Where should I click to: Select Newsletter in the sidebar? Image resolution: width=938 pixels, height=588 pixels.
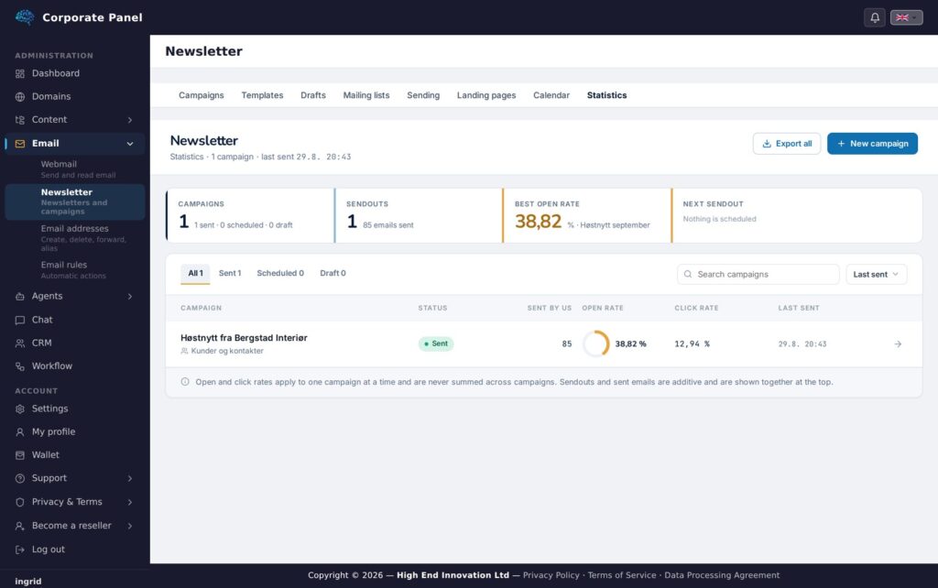pos(75,201)
